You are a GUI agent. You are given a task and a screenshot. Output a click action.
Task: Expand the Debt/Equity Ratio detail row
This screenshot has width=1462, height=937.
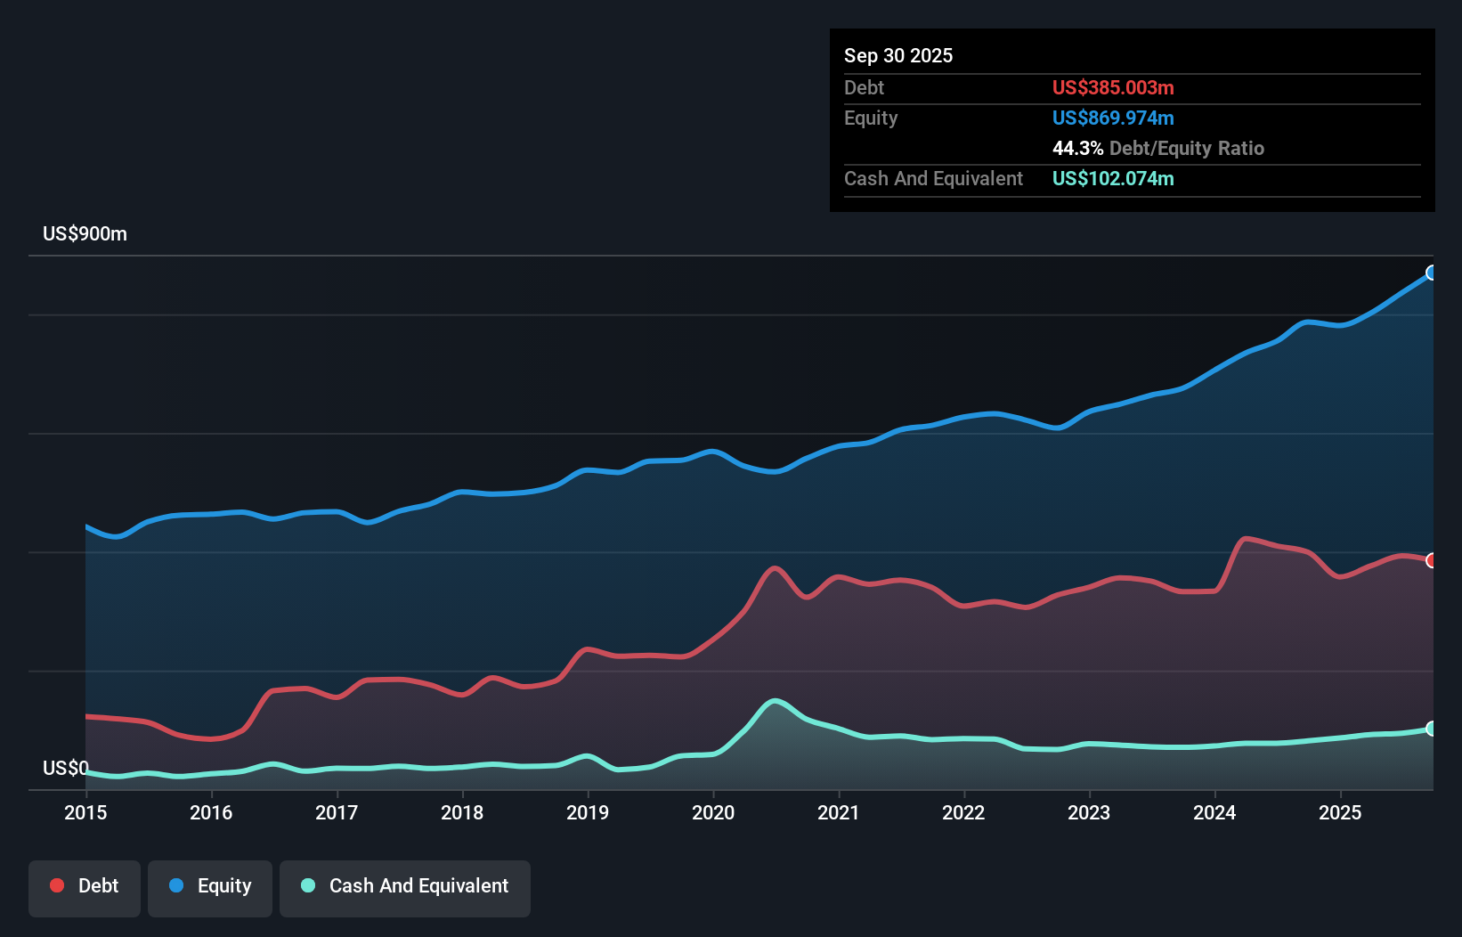pyautogui.click(x=1158, y=148)
